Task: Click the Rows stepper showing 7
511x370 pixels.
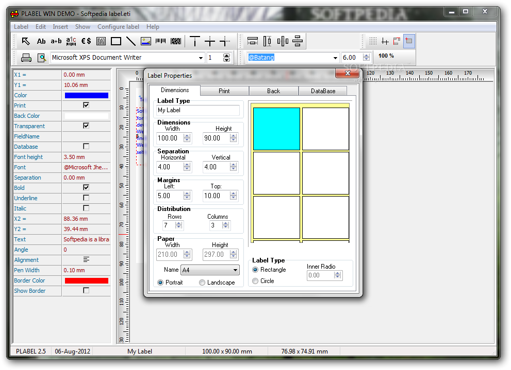Action: tap(179, 225)
